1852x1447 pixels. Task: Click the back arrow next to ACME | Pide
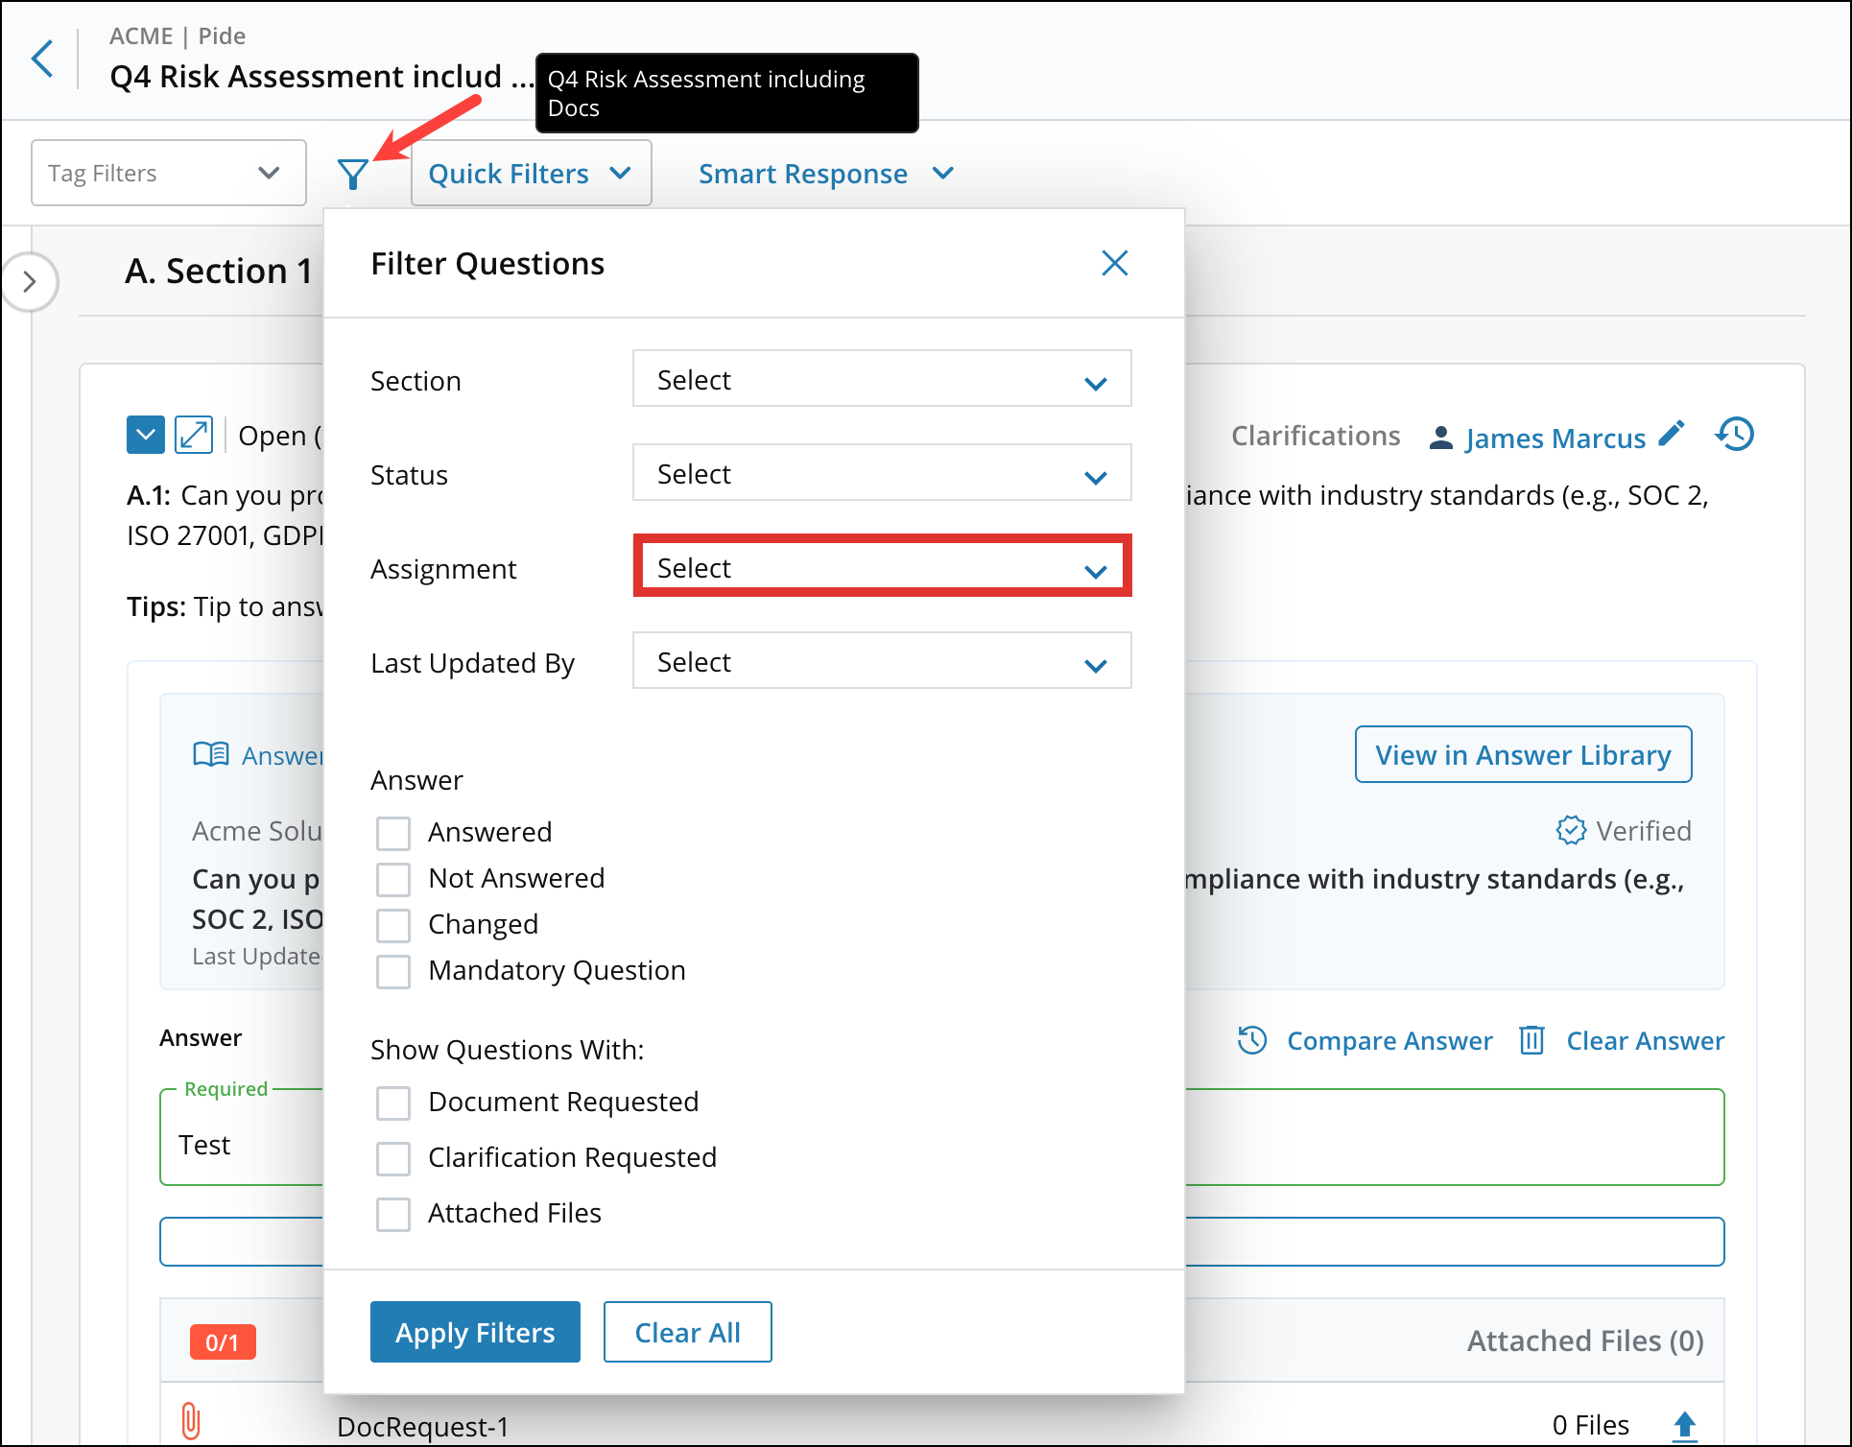(x=42, y=58)
